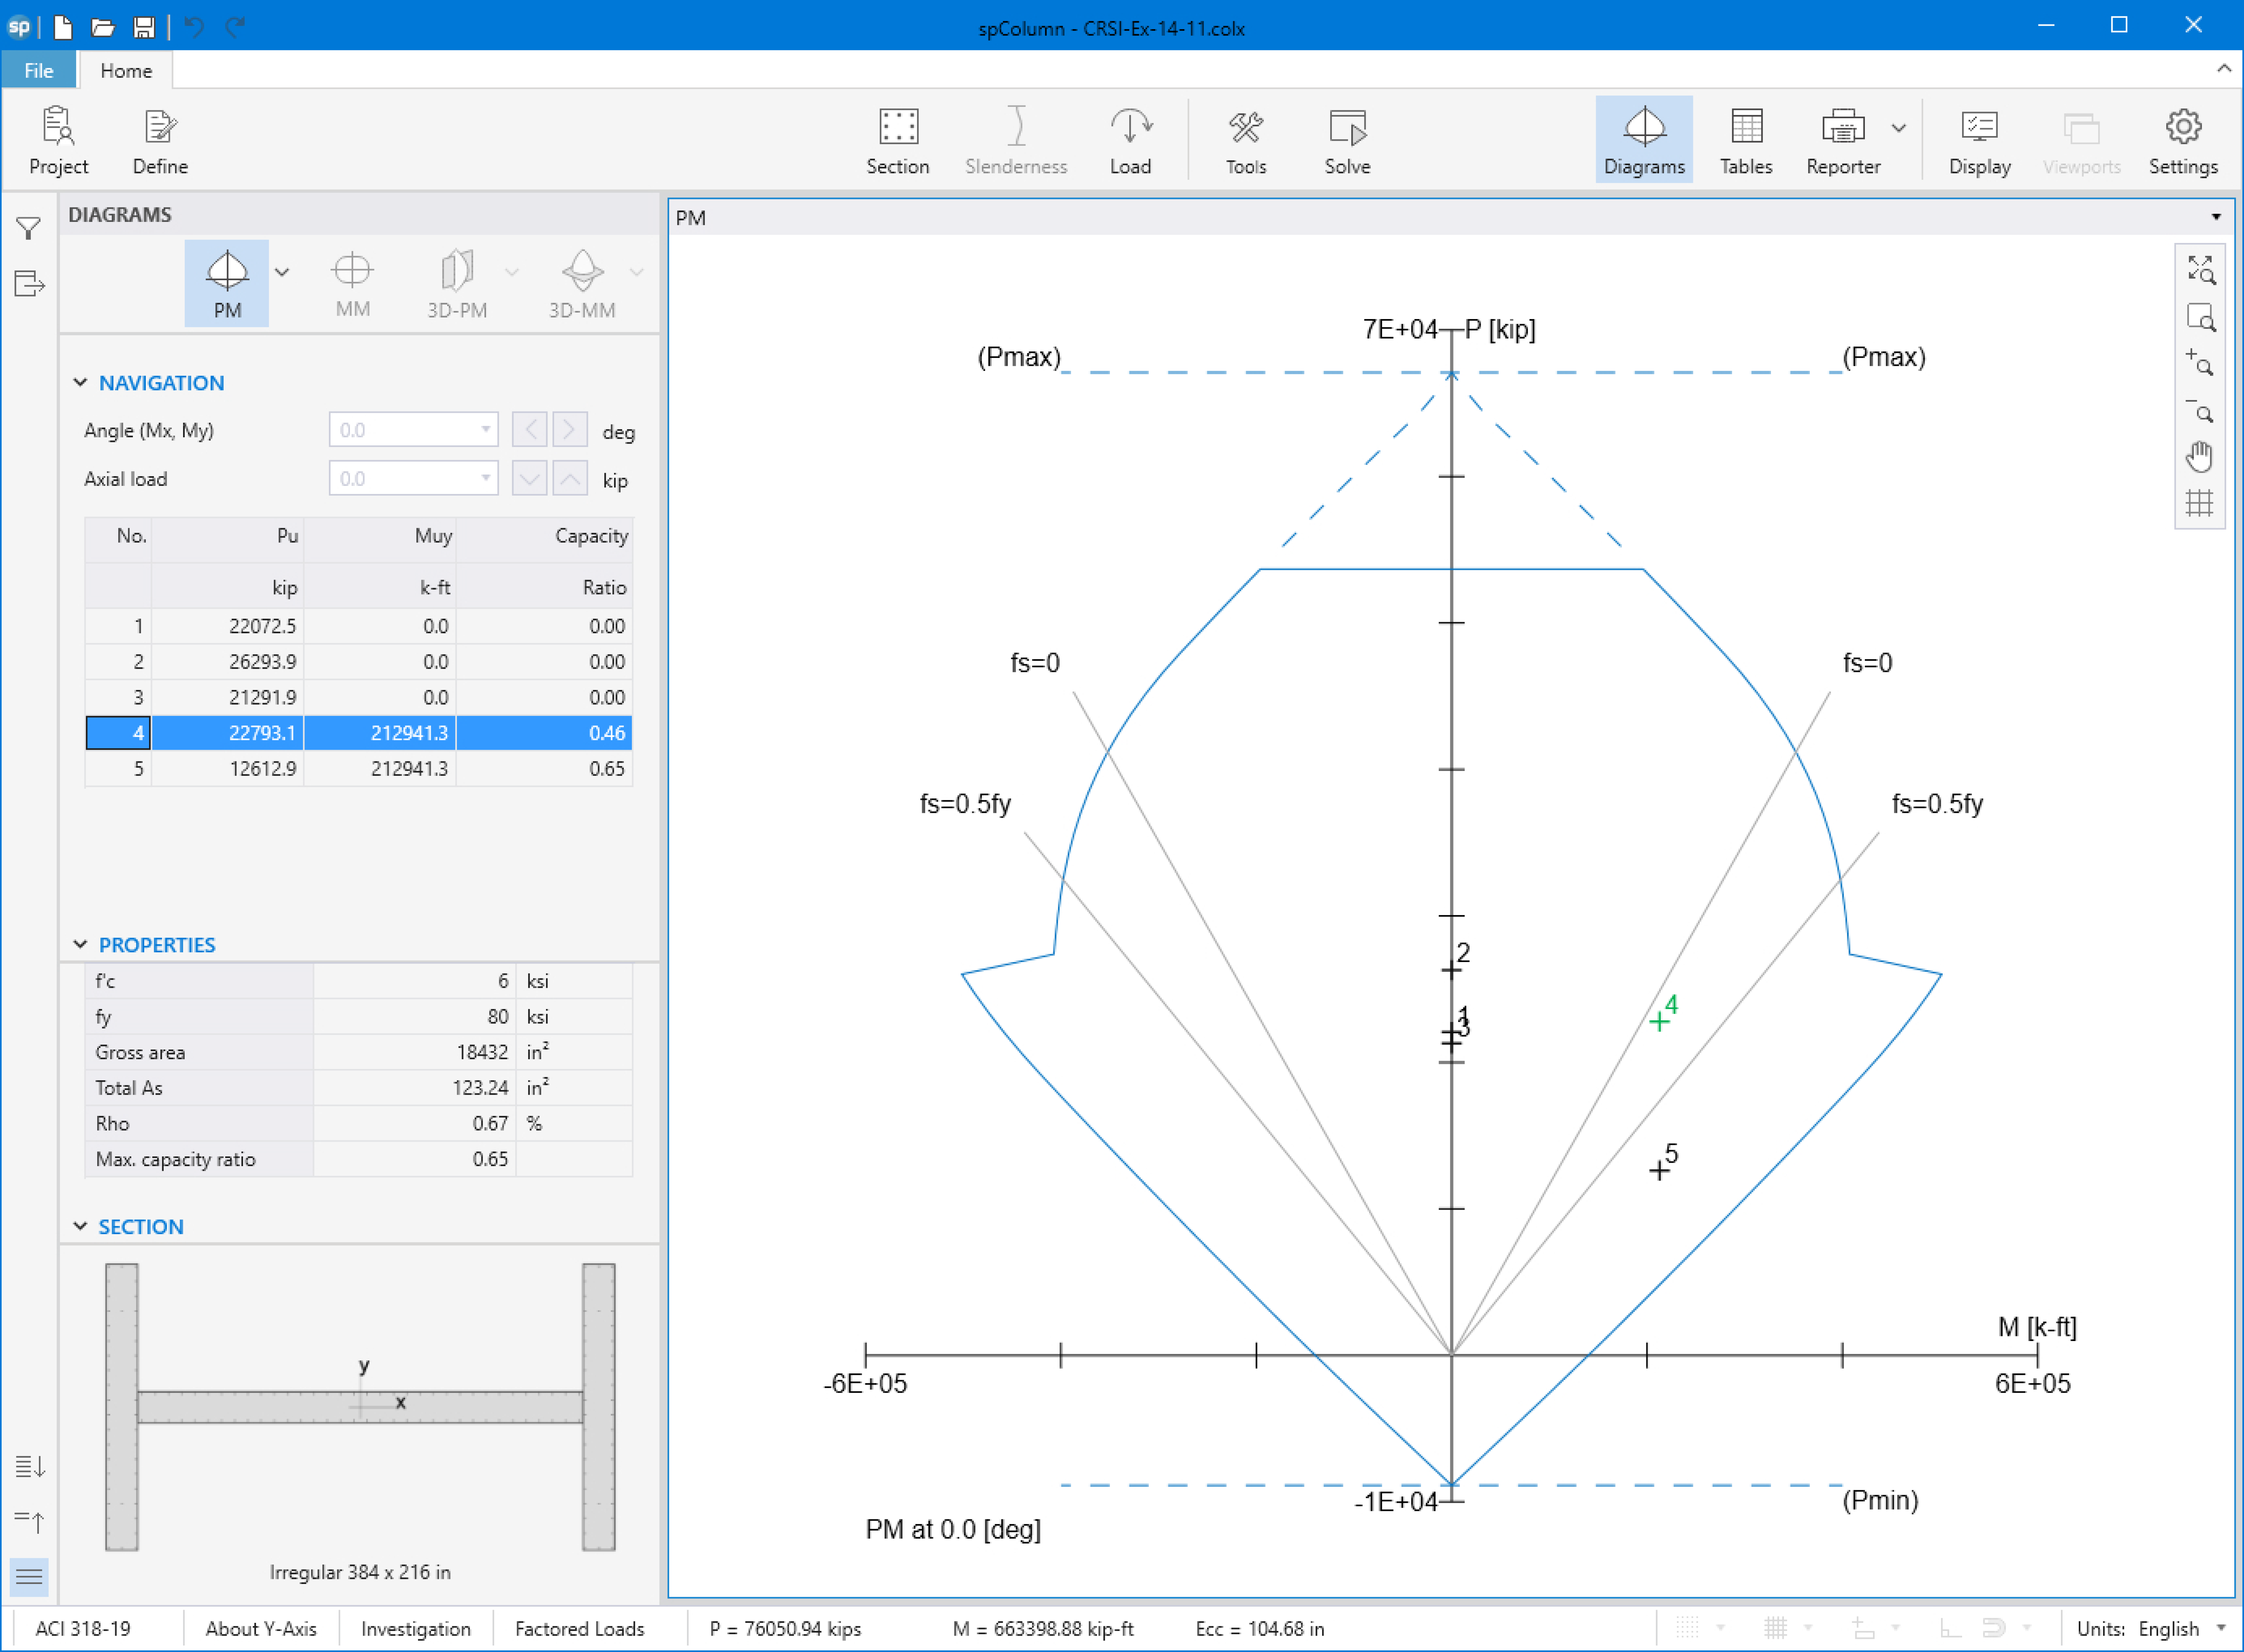Open the Section editor
Screen dimensions: 2244x1652
(897, 140)
